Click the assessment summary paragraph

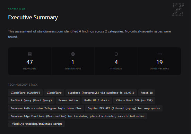coord(89,34)
